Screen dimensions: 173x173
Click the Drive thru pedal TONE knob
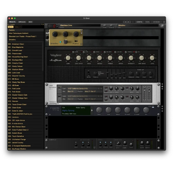click(x=65, y=34)
